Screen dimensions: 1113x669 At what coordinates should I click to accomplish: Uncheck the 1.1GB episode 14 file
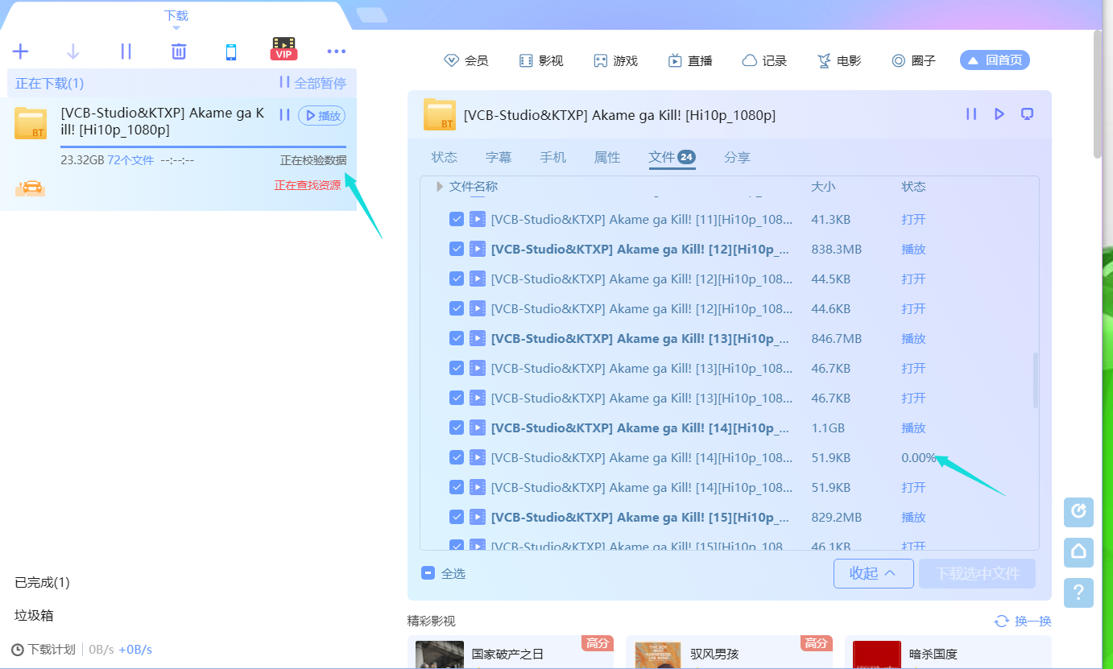point(457,427)
